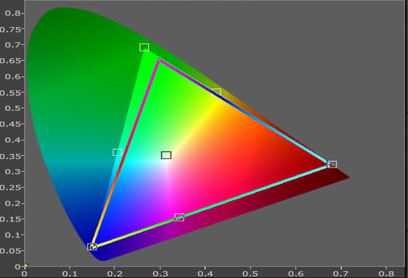
Task: Click the green primary target square
Action: tap(144, 48)
